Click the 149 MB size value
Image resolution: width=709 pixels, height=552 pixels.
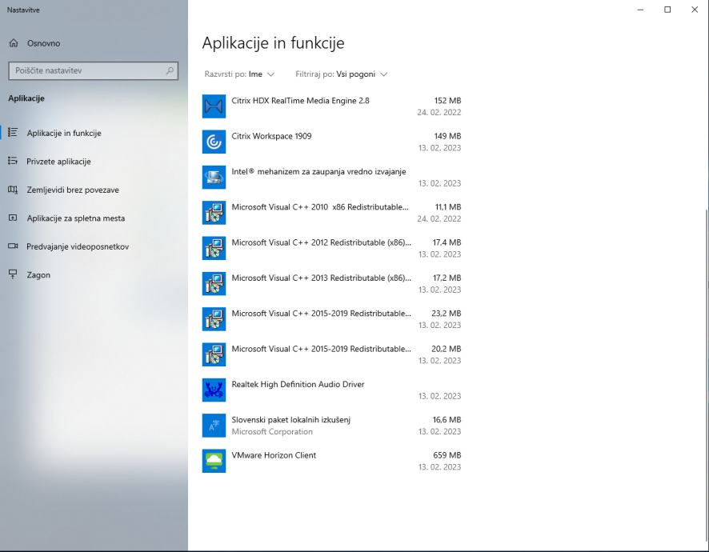click(x=447, y=136)
